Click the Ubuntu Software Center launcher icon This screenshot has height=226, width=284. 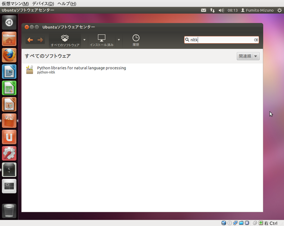pos(9,121)
